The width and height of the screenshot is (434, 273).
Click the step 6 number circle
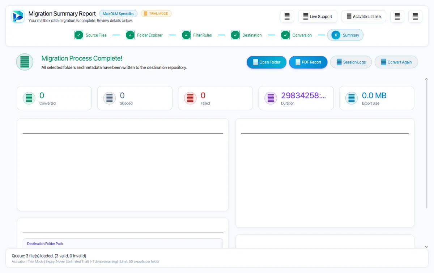(x=336, y=35)
